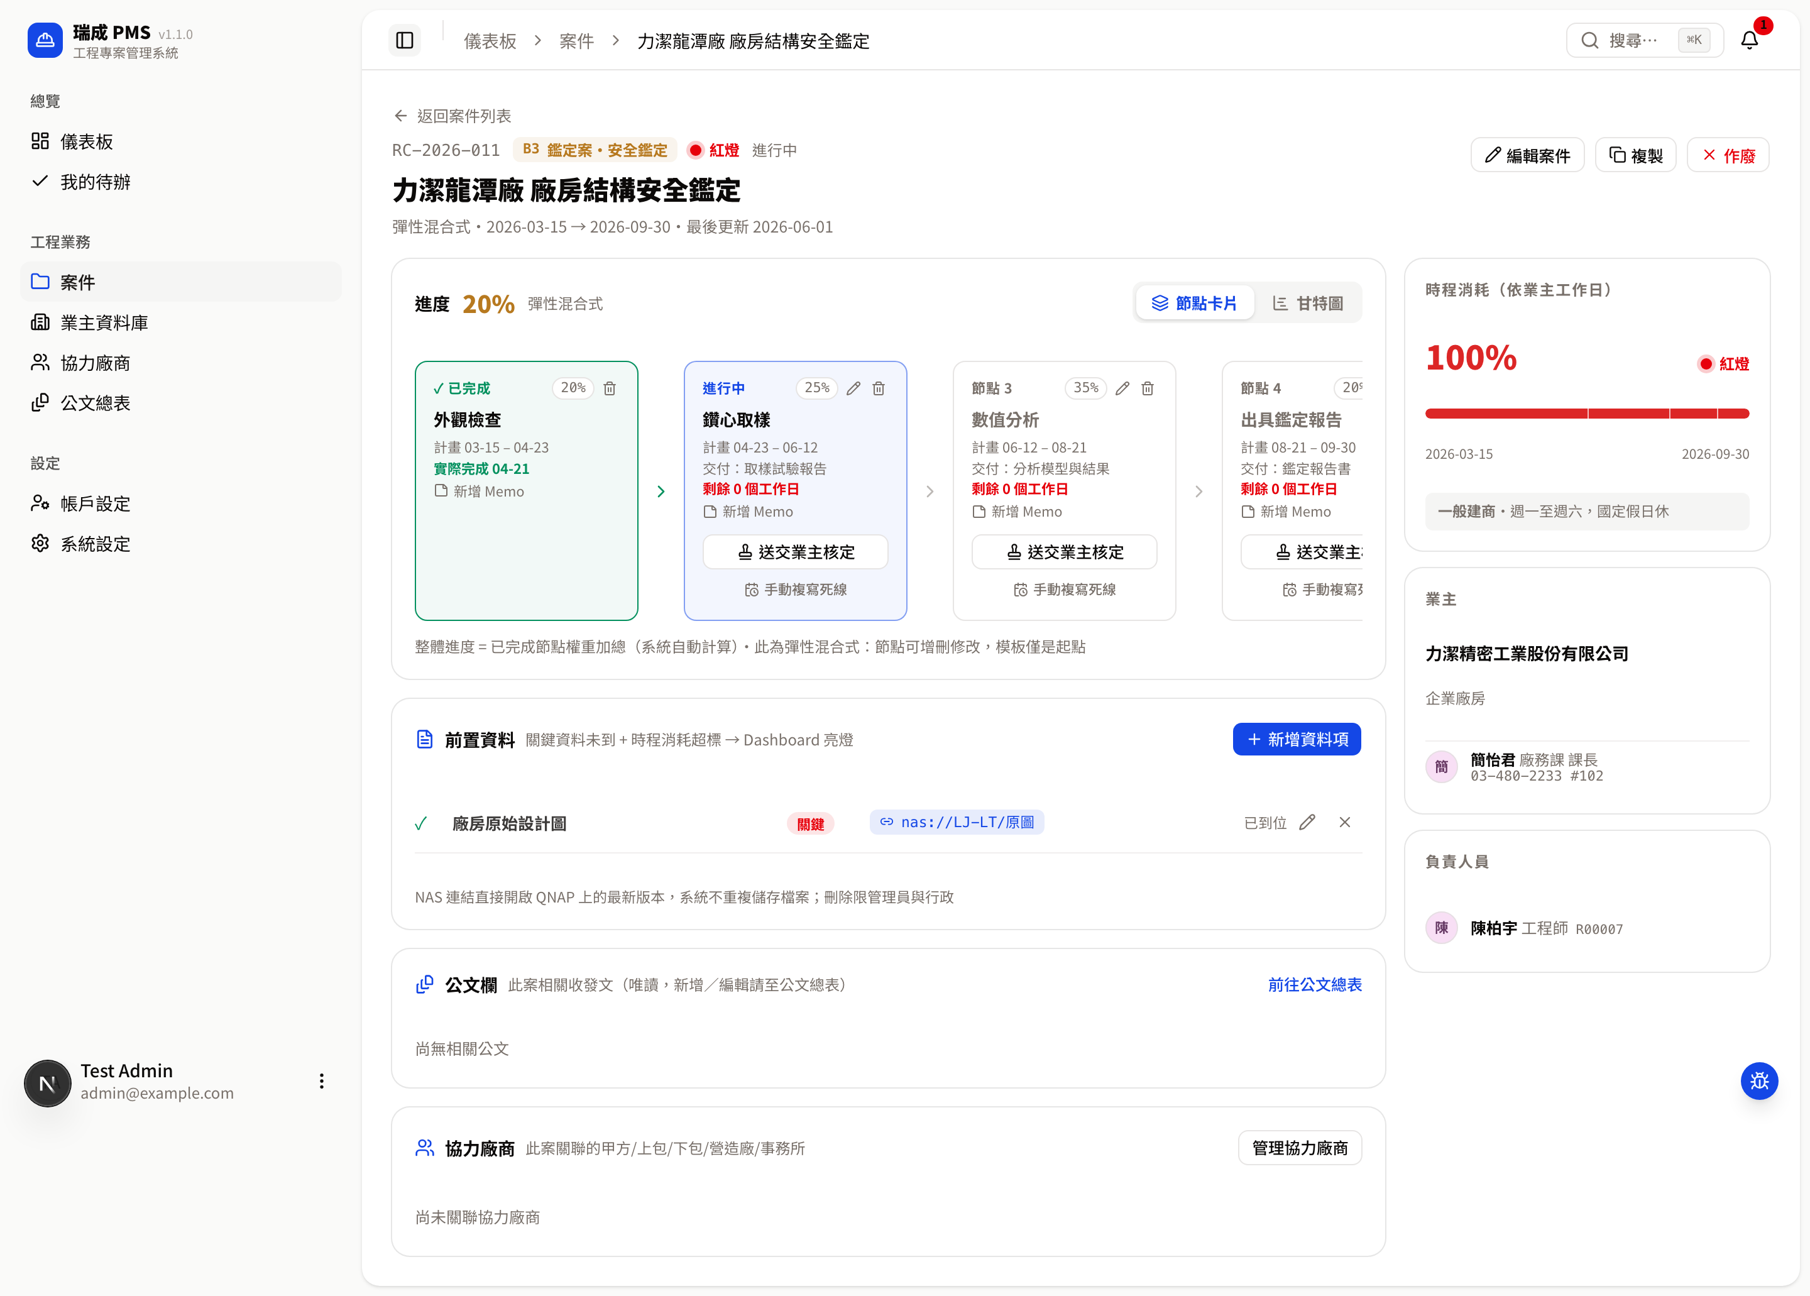Open 帳戶設定 in the sidebar
1810x1296 pixels.
(x=181, y=503)
